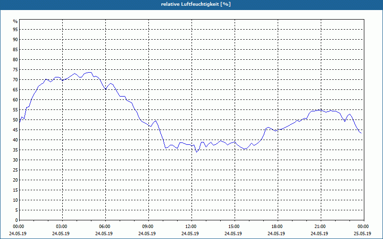Click the y-axis value 45
This screenshot has height=239, width=383.
tap(15, 130)
